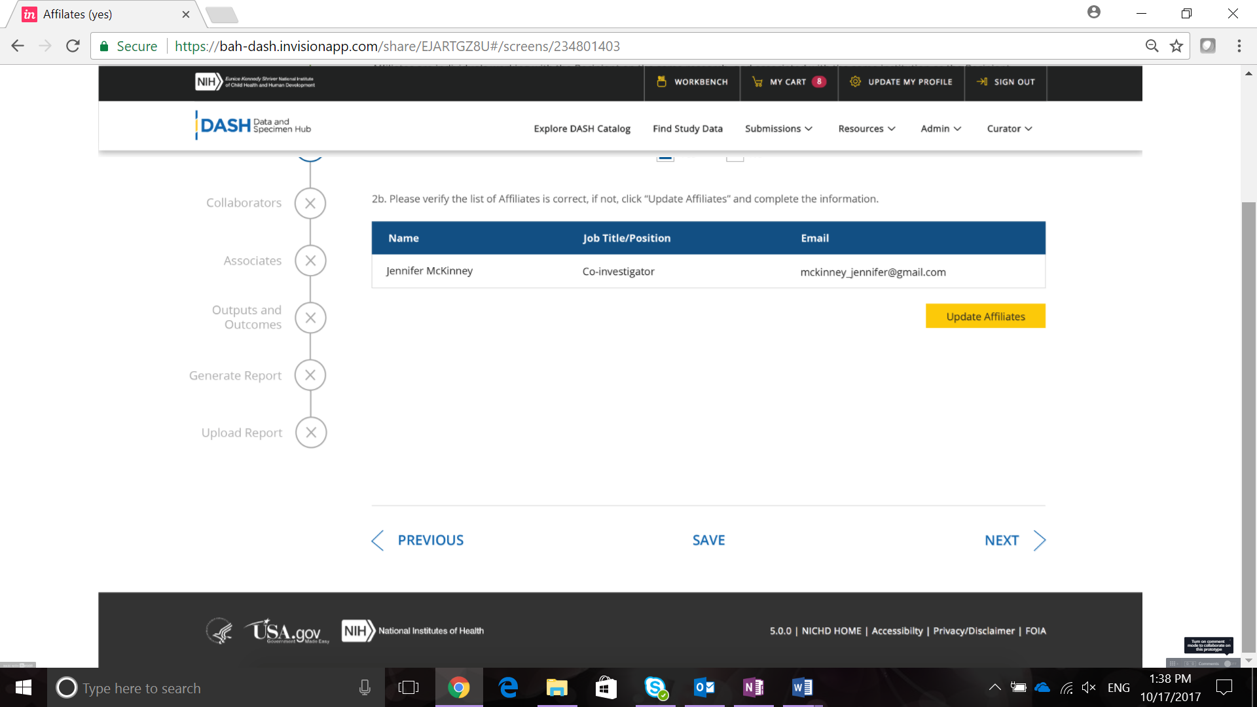This screenshot has width=1257, height=707.
Task: Open the Curator dropdown menu
Action: pyautogui.click(x=1009, y=129)
